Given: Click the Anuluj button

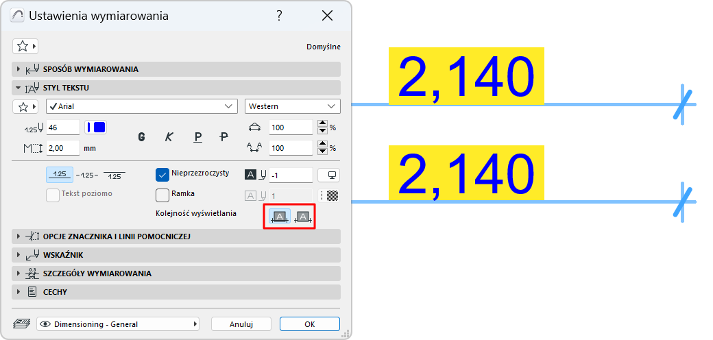Looking at the screenshot, I should pyautogui.click(x=241, y=324).
